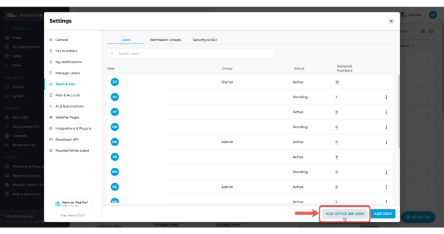Click the EP user avatar

(115, 82)
